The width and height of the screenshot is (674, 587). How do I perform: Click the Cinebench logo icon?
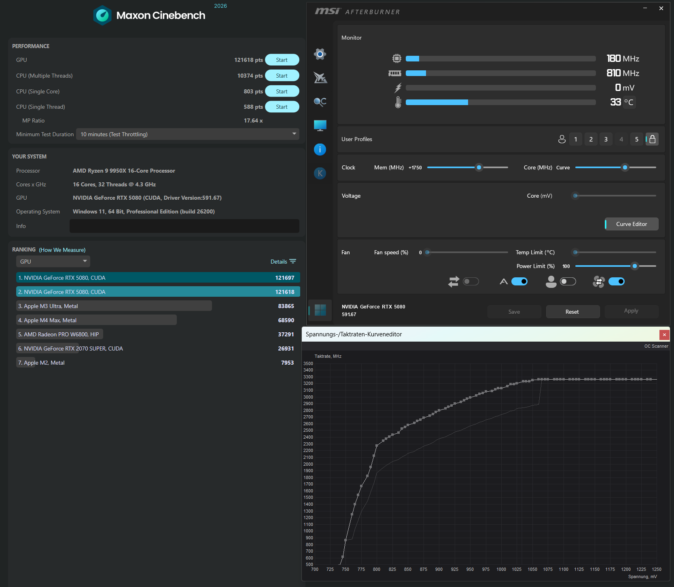click(x=102, y=15)
